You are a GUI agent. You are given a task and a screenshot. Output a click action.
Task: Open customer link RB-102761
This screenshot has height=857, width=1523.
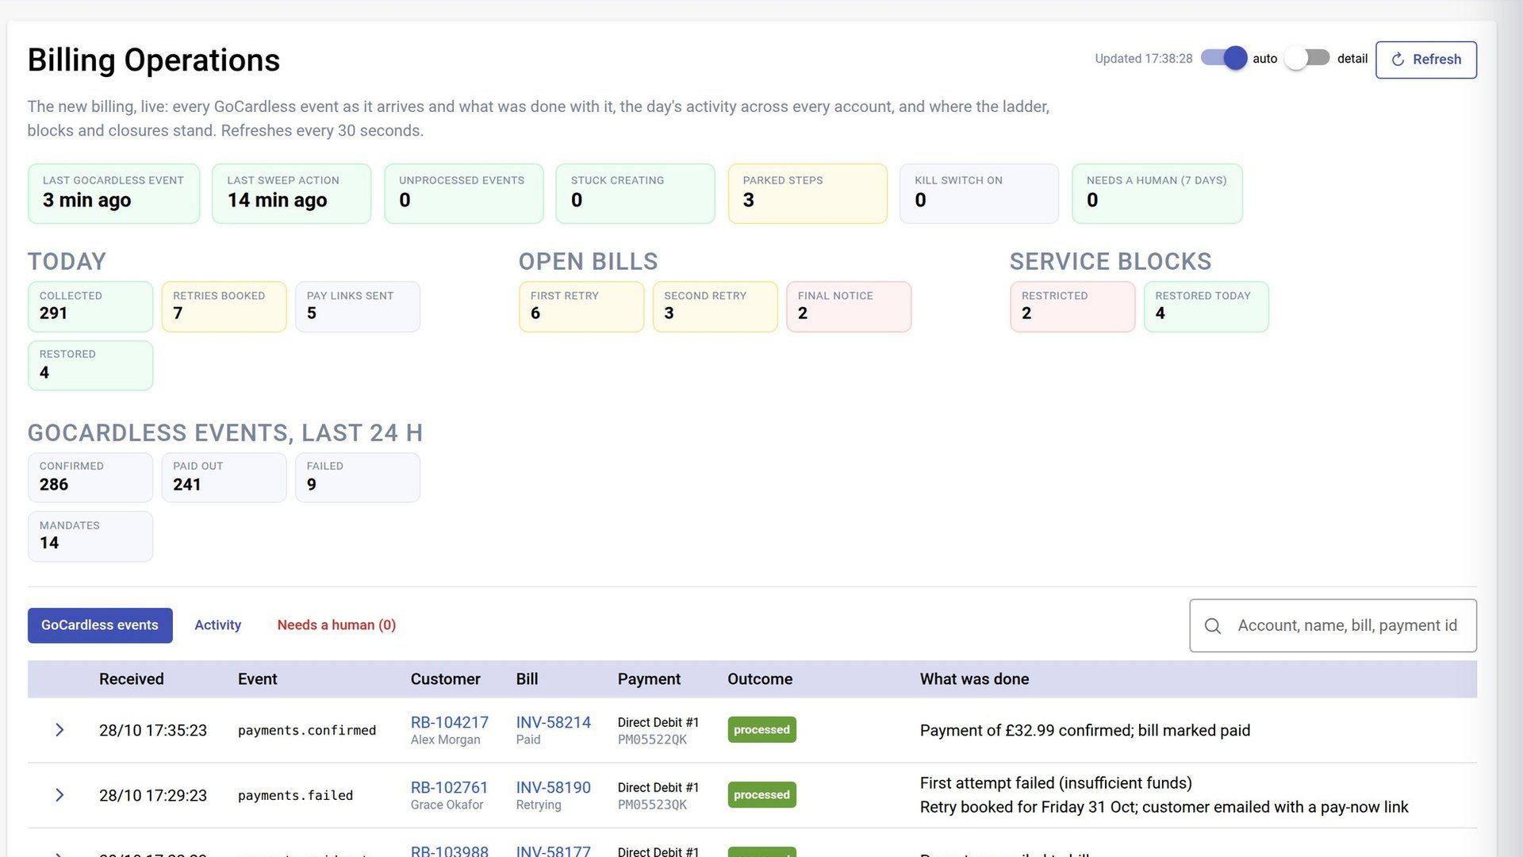[449, 787]
